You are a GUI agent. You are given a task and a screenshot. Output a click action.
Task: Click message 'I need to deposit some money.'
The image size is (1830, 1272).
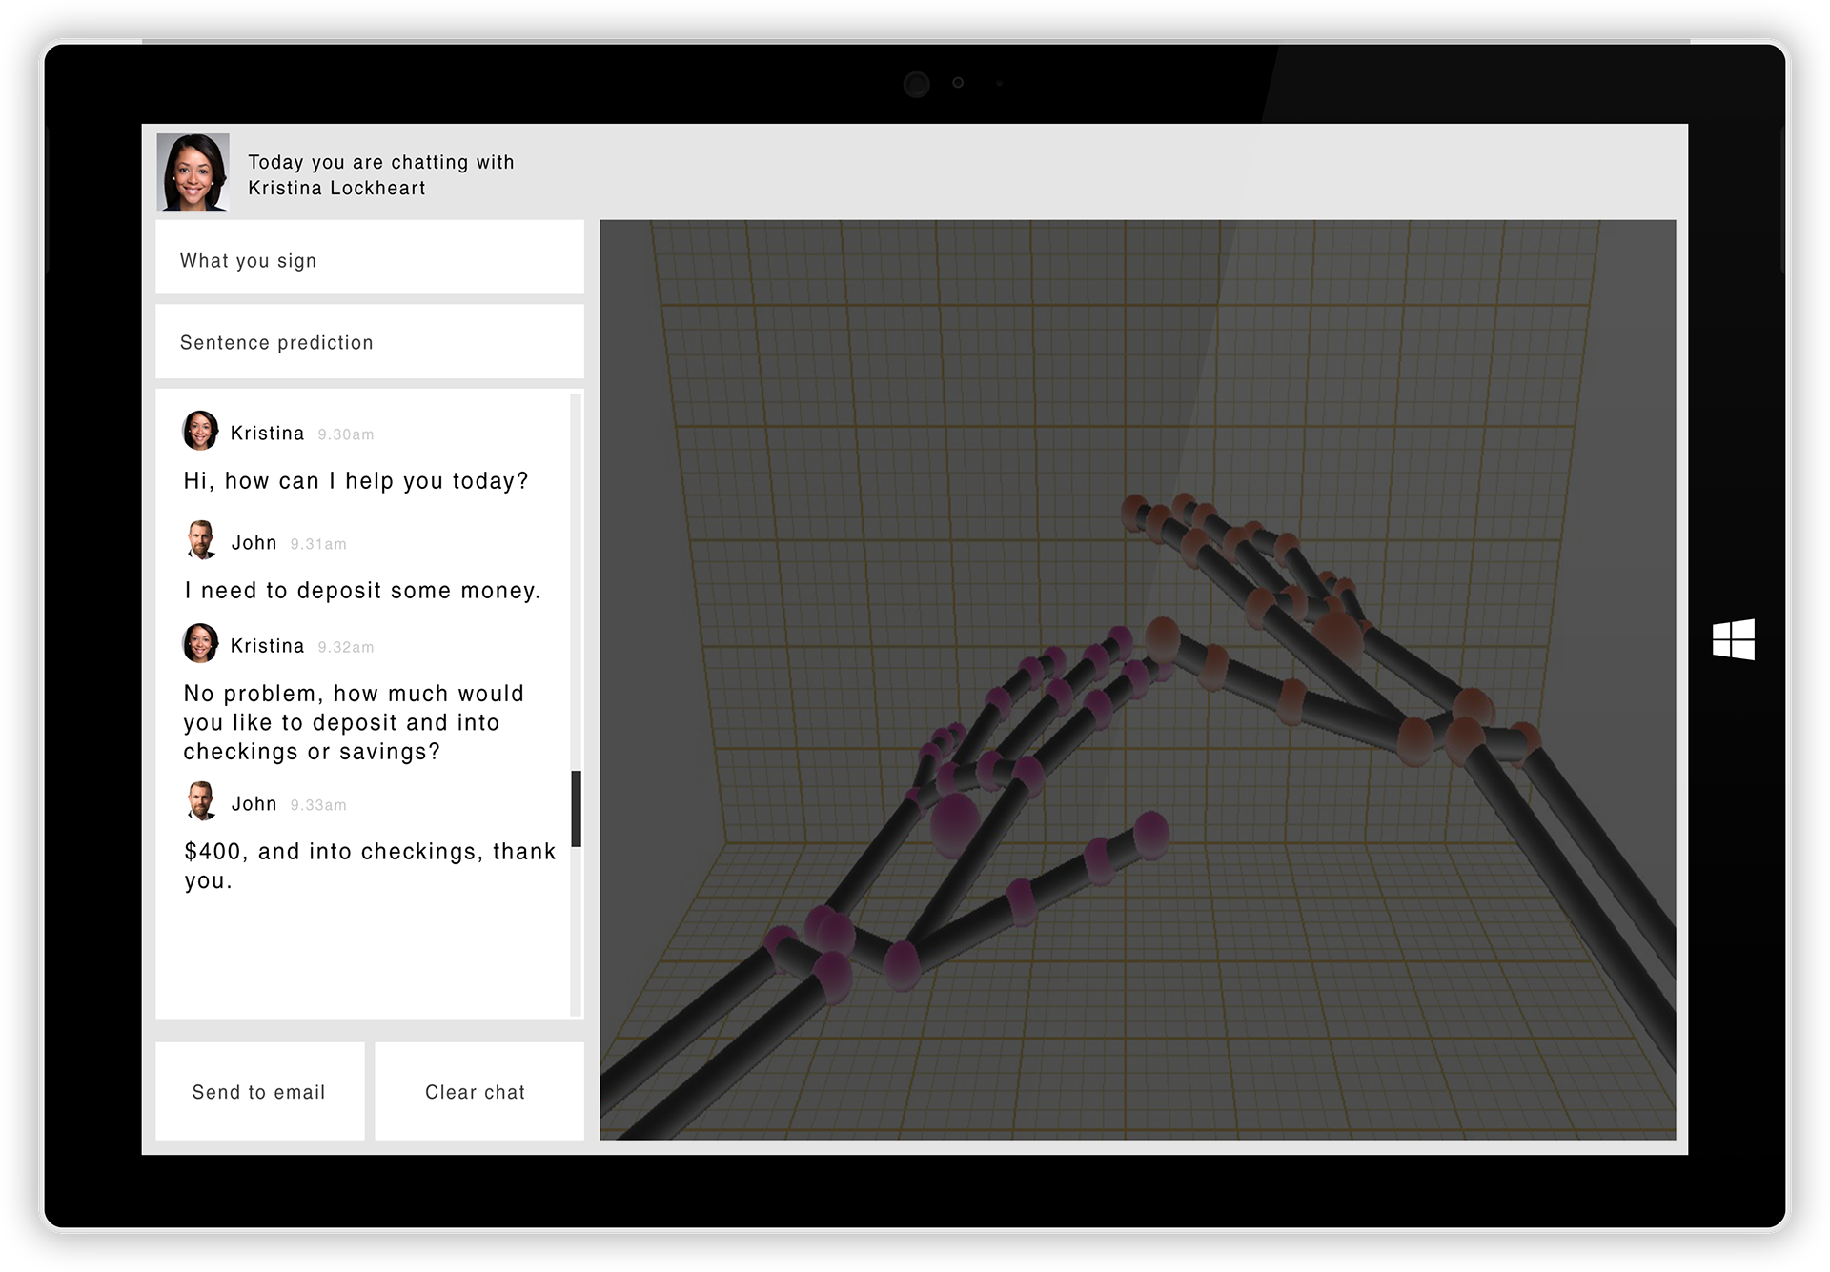click(x=362, y=591)
